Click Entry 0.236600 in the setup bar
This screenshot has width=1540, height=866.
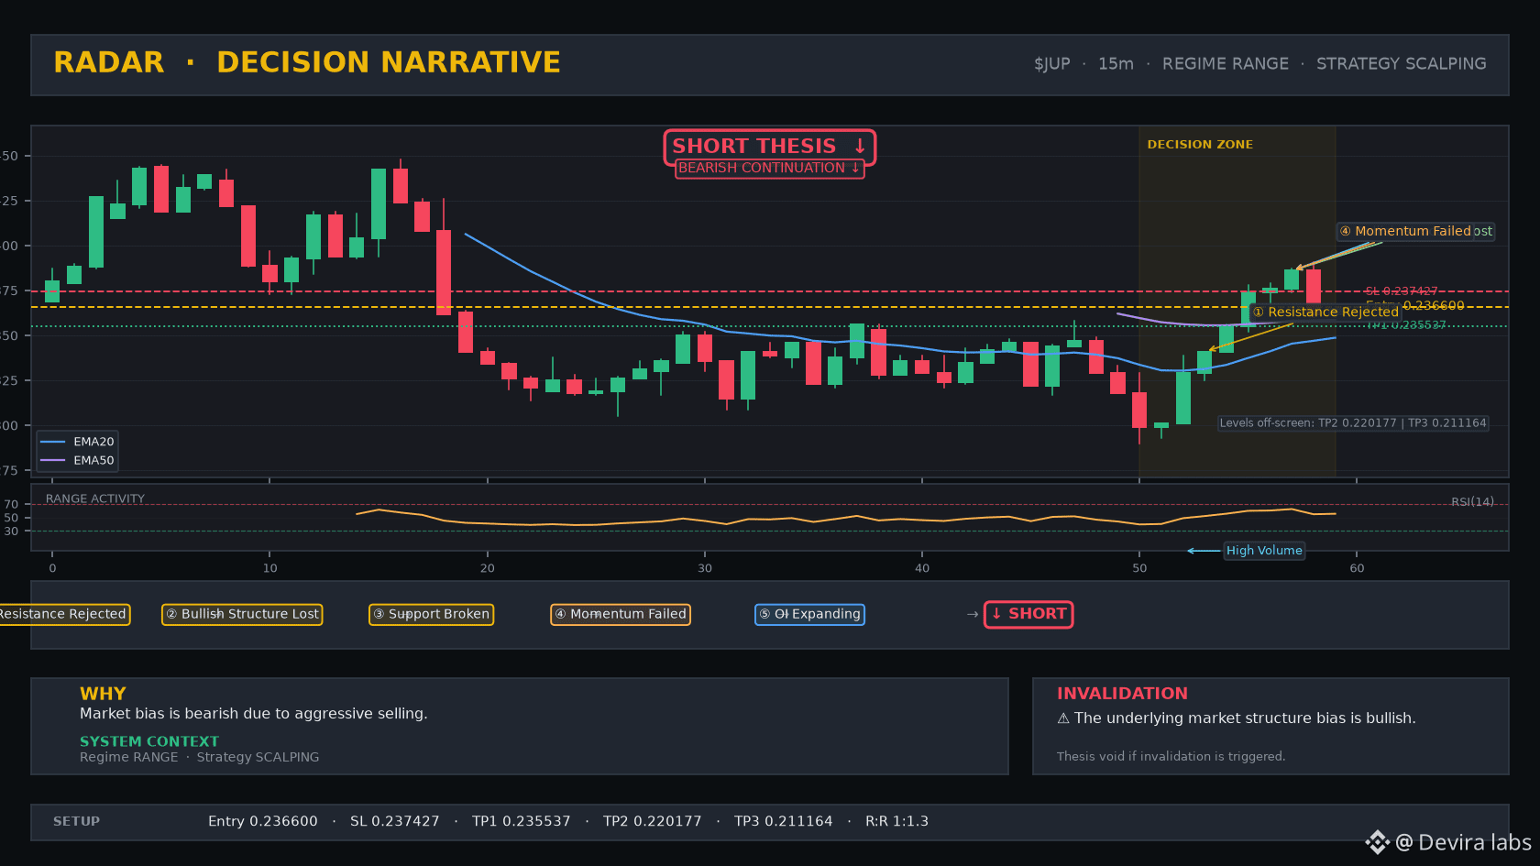(x=263, y=821)
